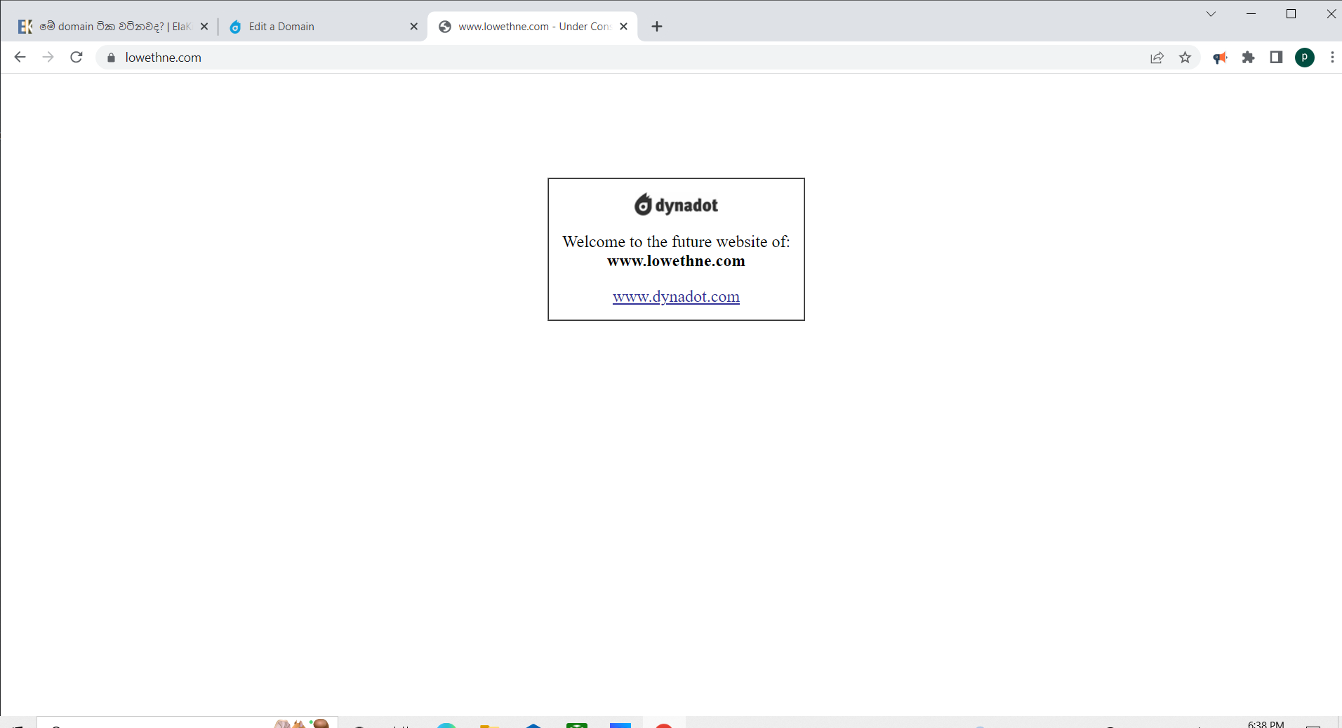
Task: Click the bold www.lowethne.com text
Action: point(676,261)
